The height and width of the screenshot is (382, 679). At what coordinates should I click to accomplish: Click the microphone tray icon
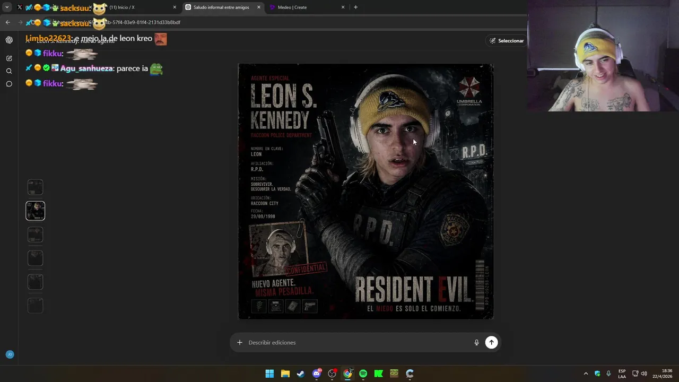(608, 374)
